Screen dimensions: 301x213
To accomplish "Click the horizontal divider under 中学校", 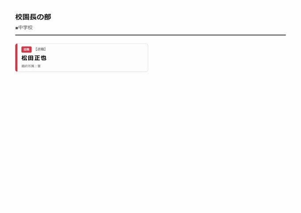I will [150, 35].
